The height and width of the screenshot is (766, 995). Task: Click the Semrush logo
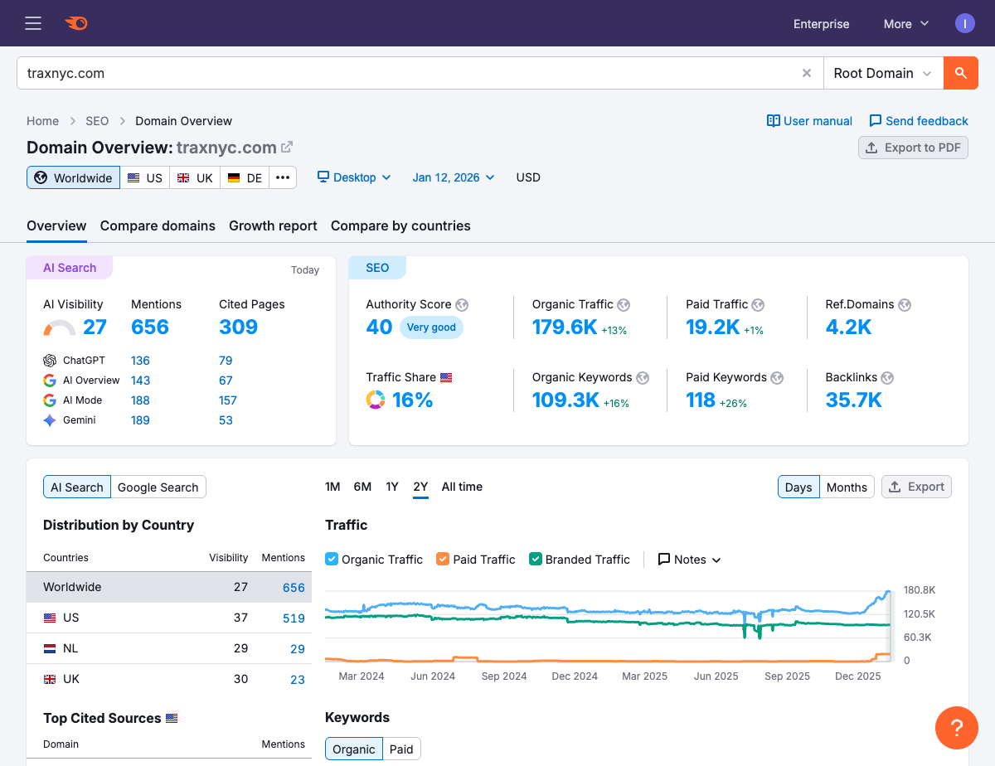76,23
